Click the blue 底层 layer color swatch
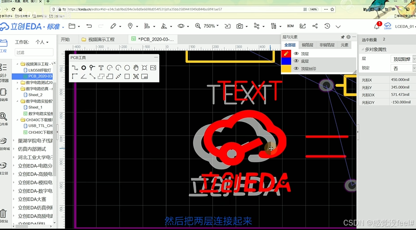Viewport: 416px width, 230px height. (286, 61)
